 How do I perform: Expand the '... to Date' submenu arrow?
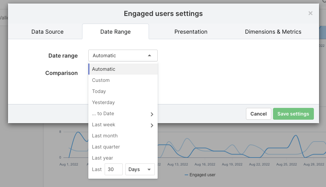152,114
